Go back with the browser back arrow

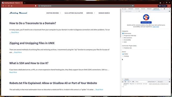[3, 6]
